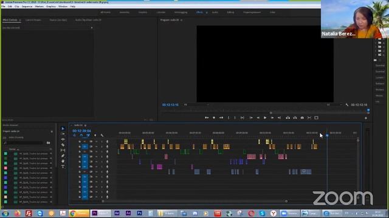Screen dimensions: 389x218
Task: Go to Out point in Program monitor
Action: click(x=279, y=118)
